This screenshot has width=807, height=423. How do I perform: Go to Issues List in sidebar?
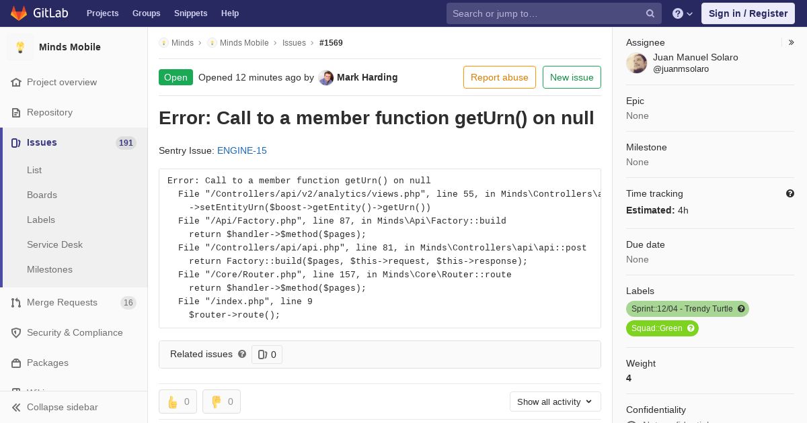point(34,170)
